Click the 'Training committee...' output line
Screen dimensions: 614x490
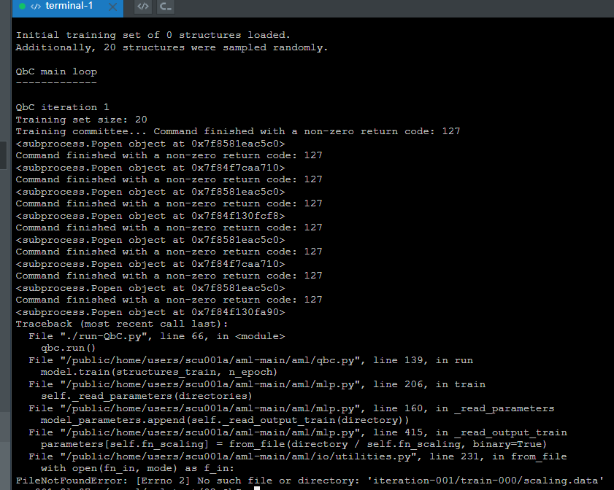point(238,131)
